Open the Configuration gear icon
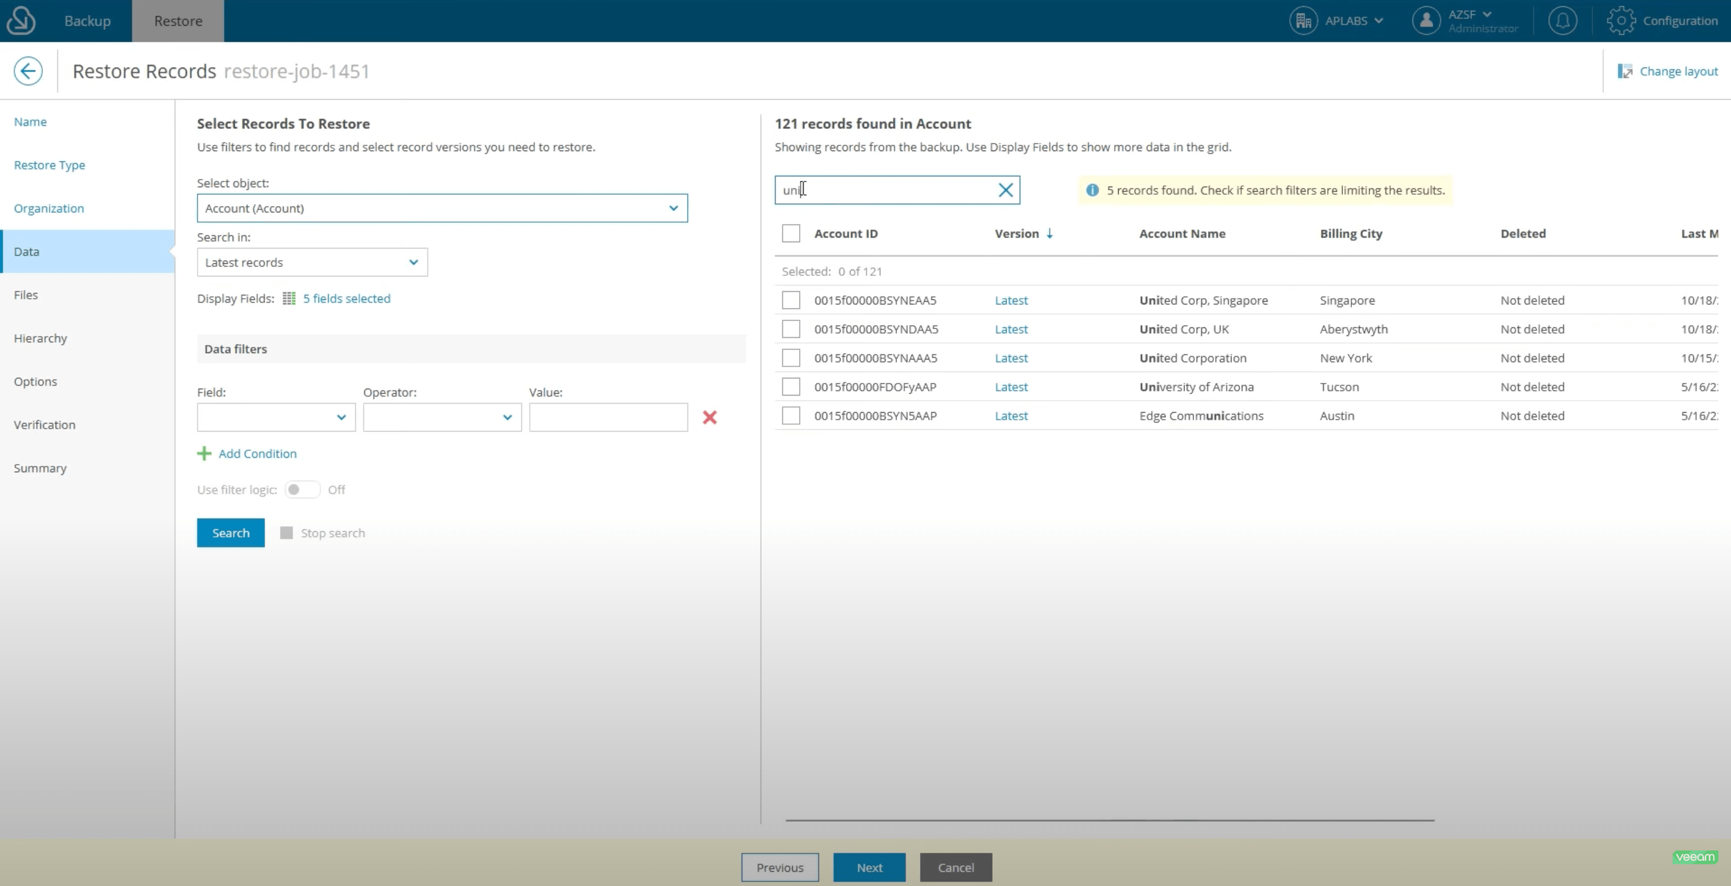1731x886 pixels. (1621, 21)
